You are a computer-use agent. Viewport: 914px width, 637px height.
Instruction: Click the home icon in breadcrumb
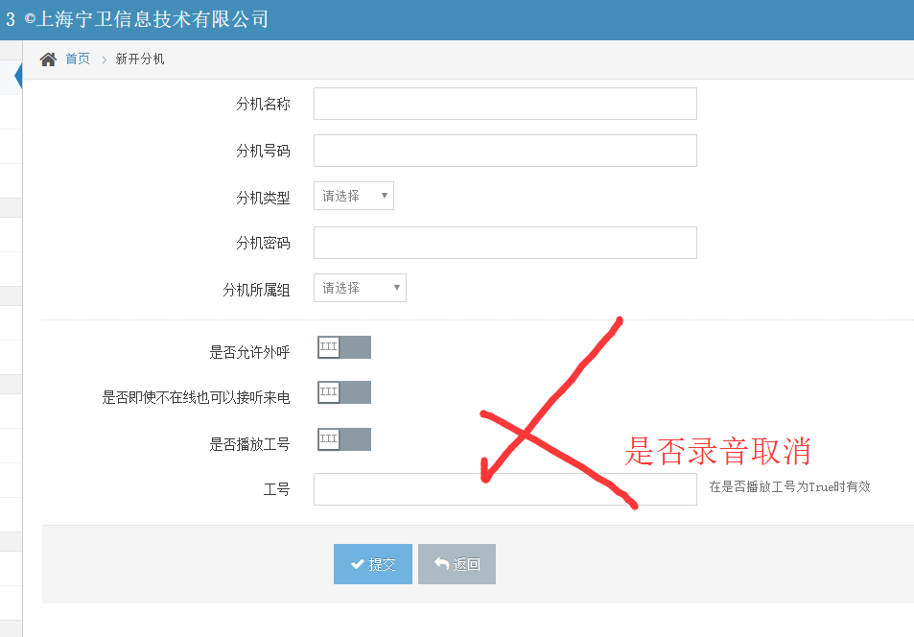(x=48, y=59)
